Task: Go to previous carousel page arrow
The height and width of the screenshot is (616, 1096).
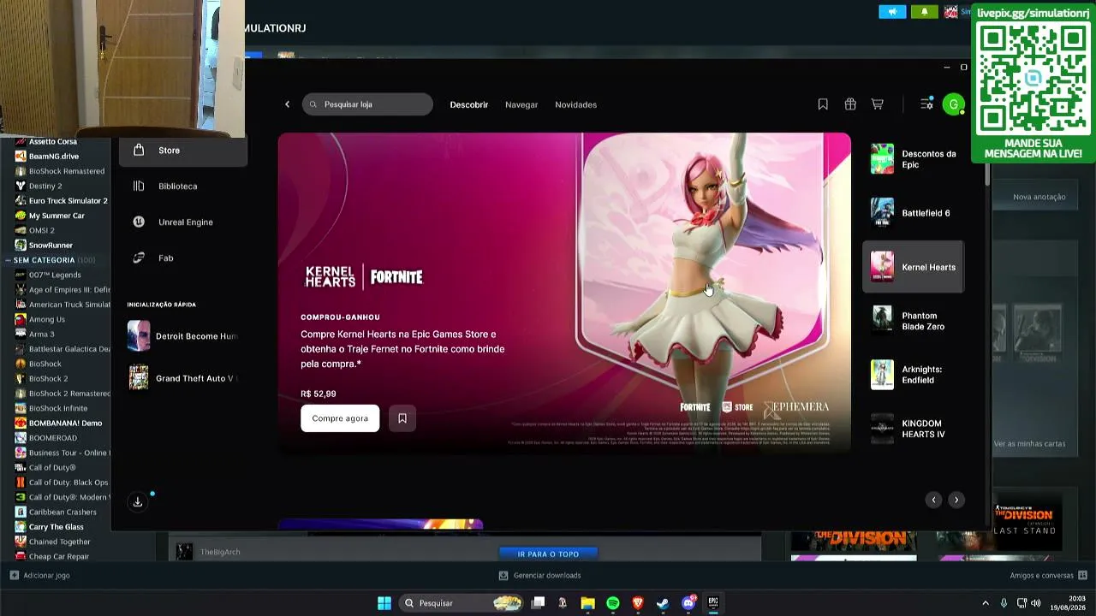Action: 934,500
